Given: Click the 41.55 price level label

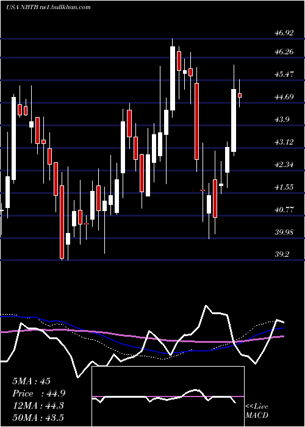Looking at the screenshot, I should 285,187.
